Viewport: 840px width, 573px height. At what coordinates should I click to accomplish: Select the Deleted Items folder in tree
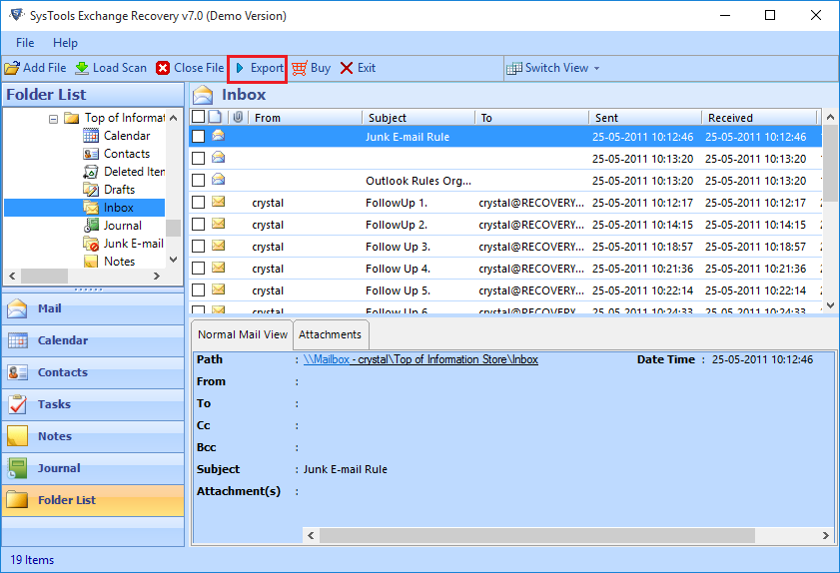coord(134,172)
